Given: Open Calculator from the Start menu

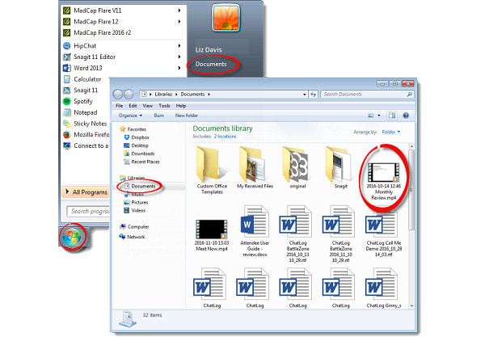Looking at the screenshot, I should [91, 79].
